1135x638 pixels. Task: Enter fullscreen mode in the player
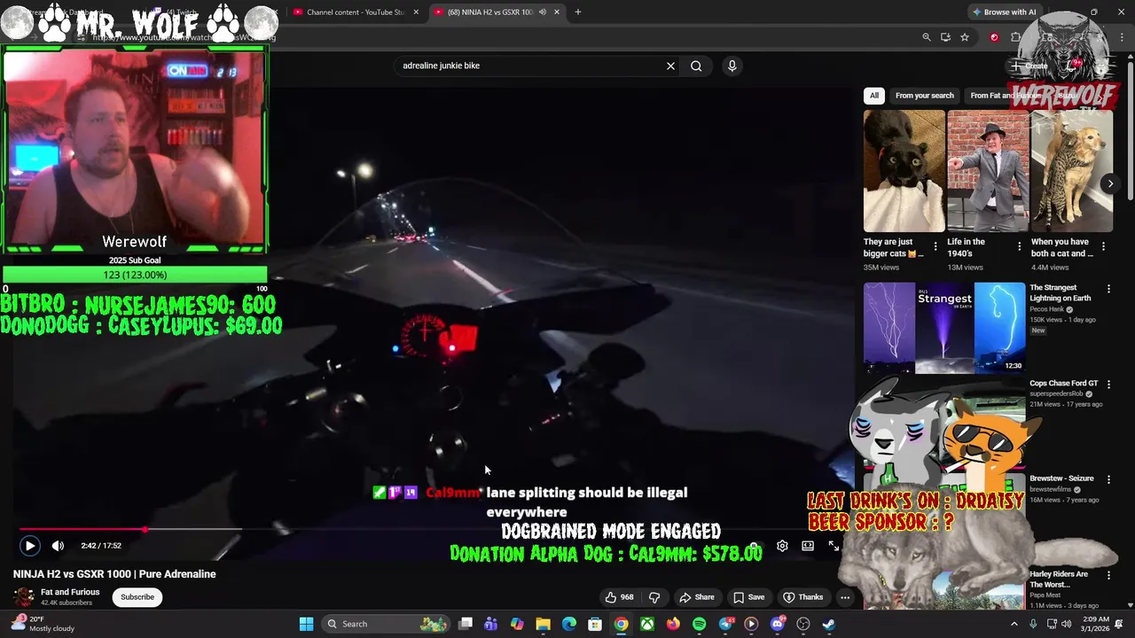coord(834,546)
